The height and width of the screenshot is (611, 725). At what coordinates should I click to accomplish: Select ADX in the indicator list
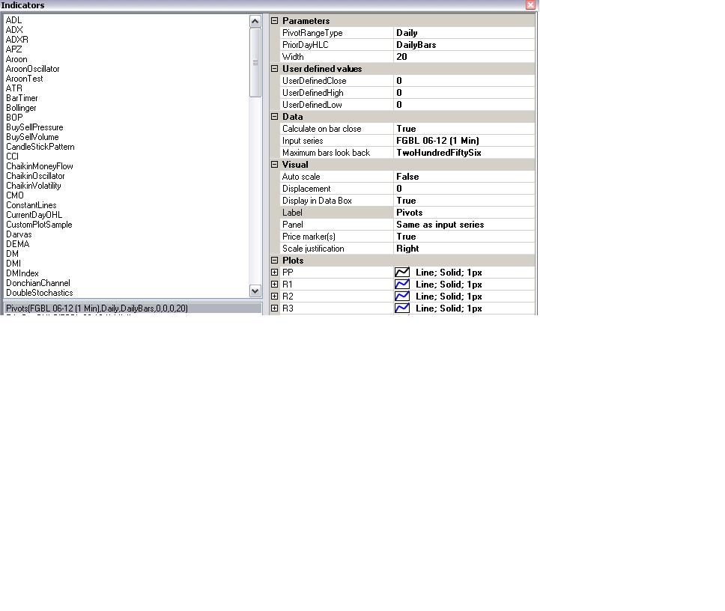tap(14, 30)
